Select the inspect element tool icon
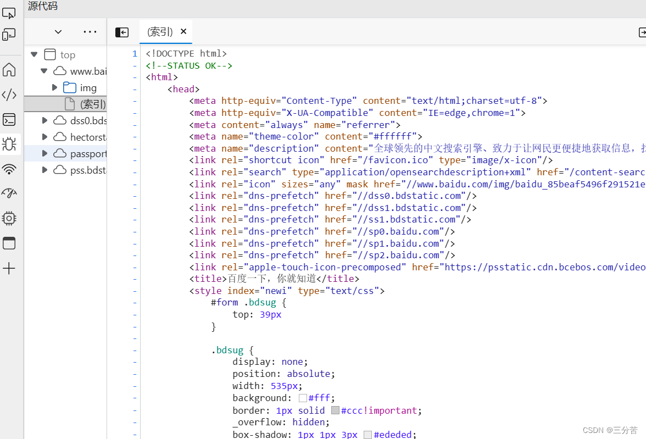 (9, 13)
